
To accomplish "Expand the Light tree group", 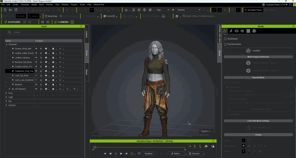I will point(6,97).
